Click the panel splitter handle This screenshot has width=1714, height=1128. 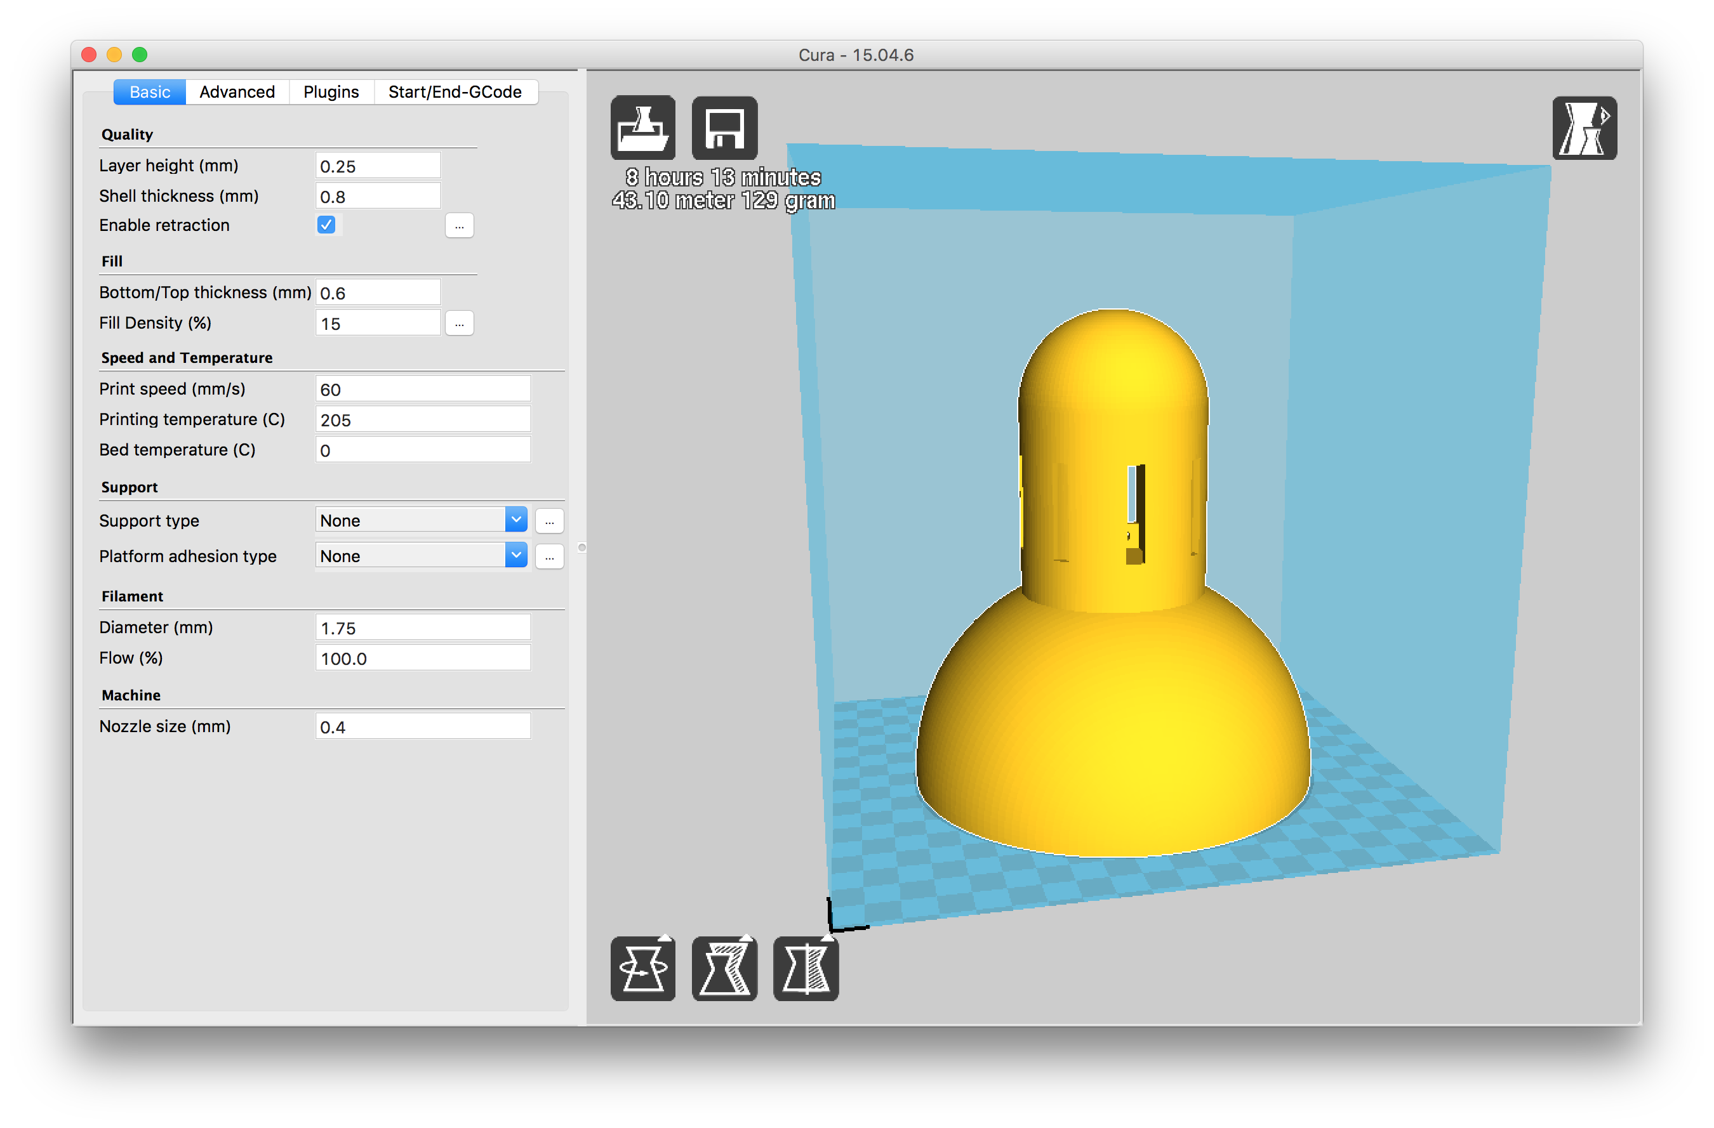point(582,549)
